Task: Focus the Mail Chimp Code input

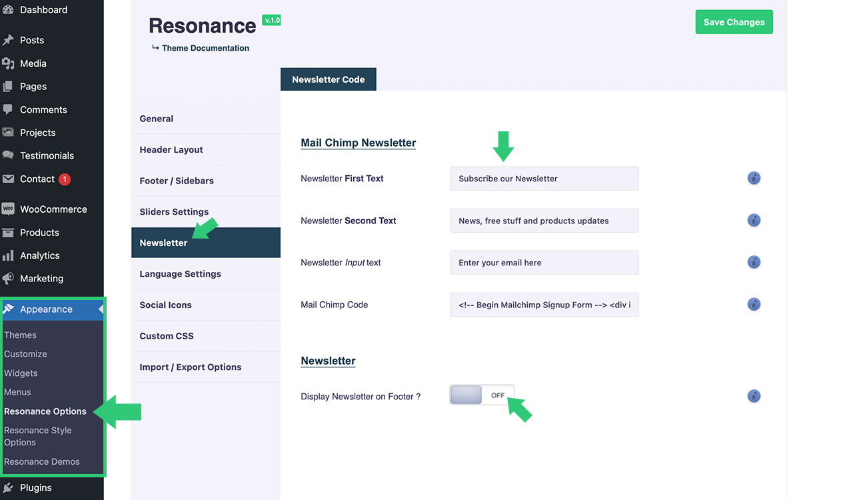Action: [544, 305]
